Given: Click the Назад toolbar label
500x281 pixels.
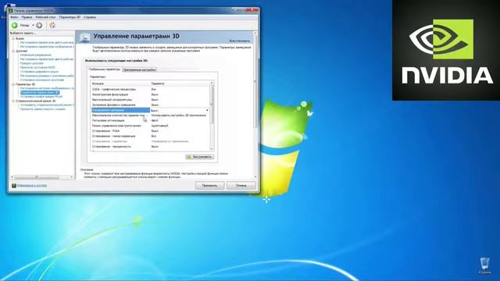Looking at the screenshot, I should tap(24, 25).
